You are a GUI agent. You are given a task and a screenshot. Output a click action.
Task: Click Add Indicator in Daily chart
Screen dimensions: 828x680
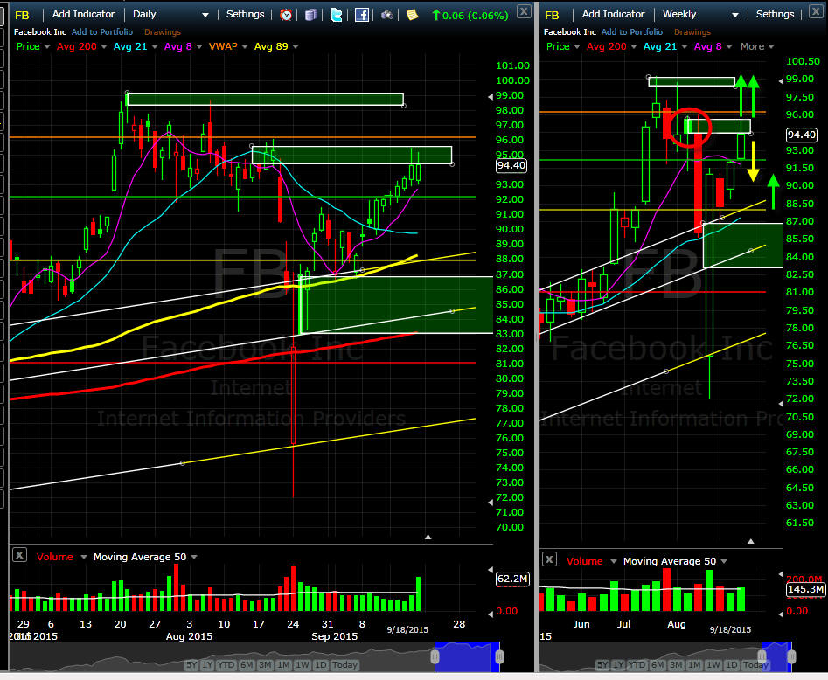click(83, 14)
